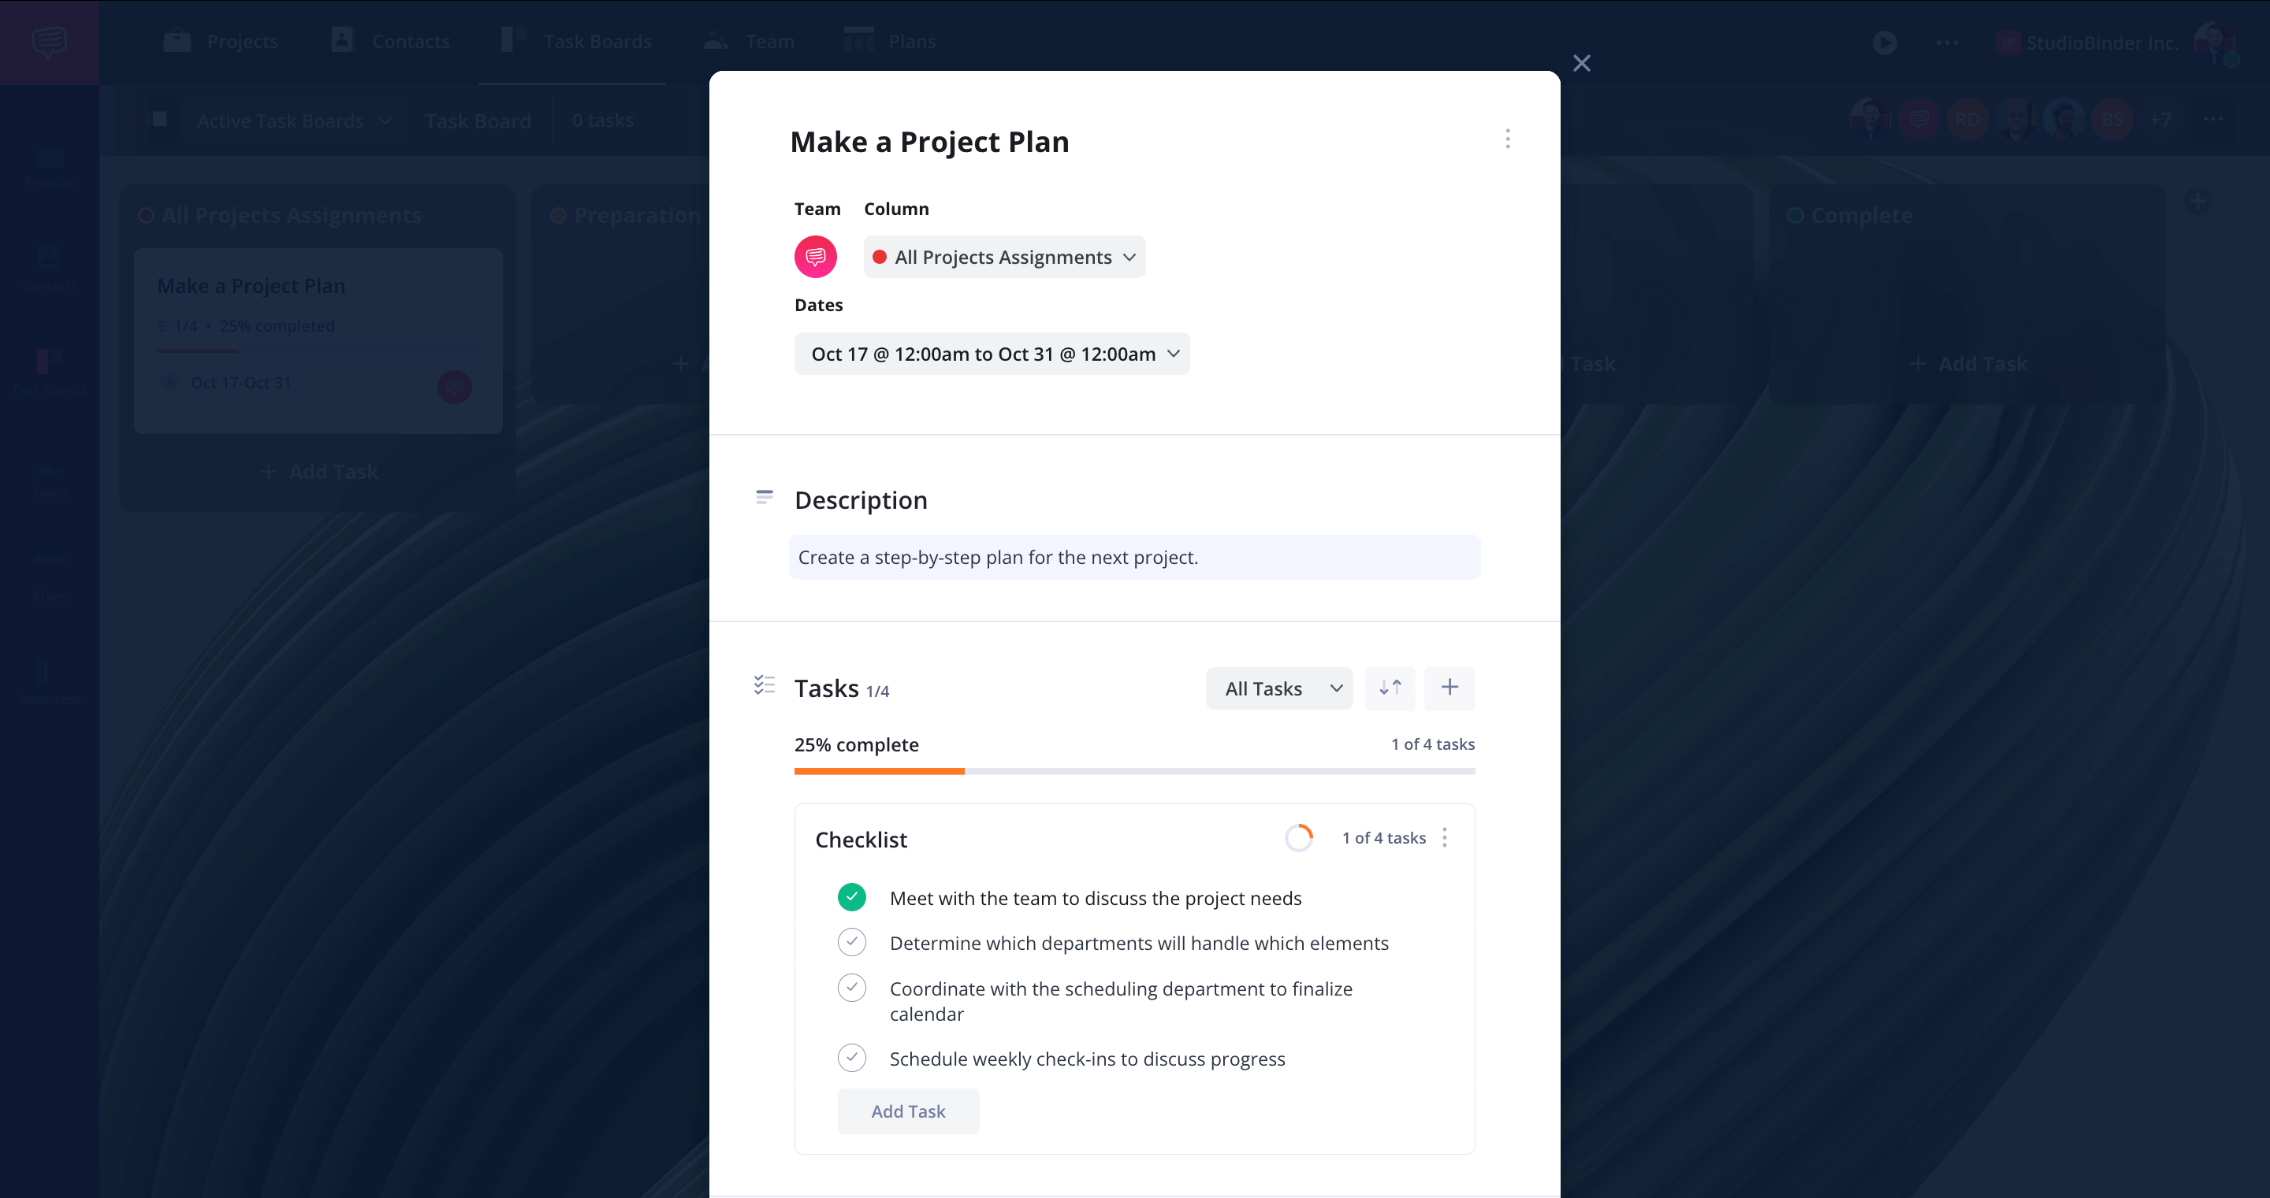Switch to the Plans tab
The width and height of the screenshot is (2270, 1198).
(889, 39)
